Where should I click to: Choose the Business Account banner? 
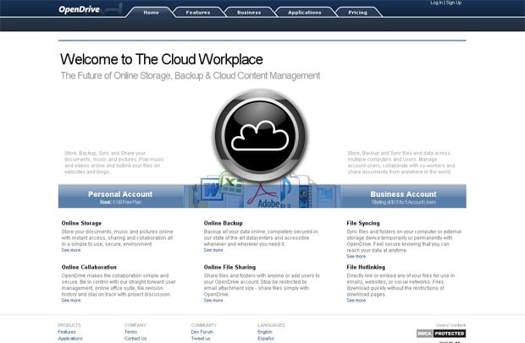point(403,197)
